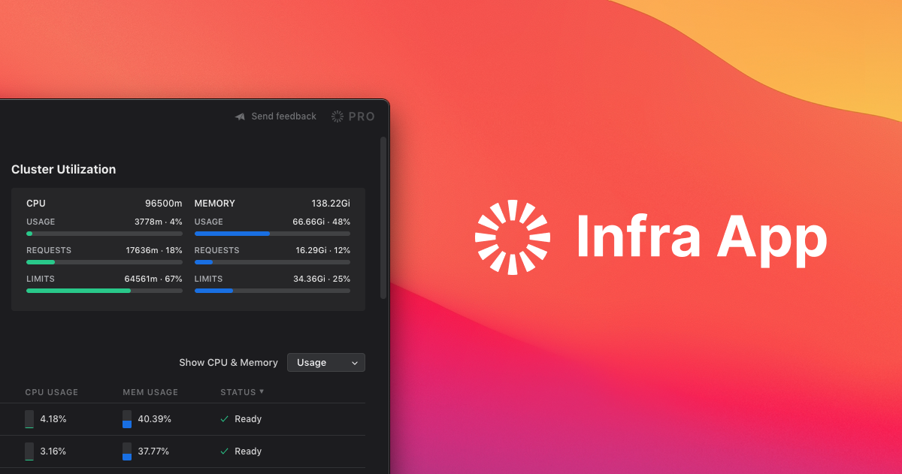Click the Infra App sunburst logo
This screenshot has width=902, height=474.
[x=513, y=237]
